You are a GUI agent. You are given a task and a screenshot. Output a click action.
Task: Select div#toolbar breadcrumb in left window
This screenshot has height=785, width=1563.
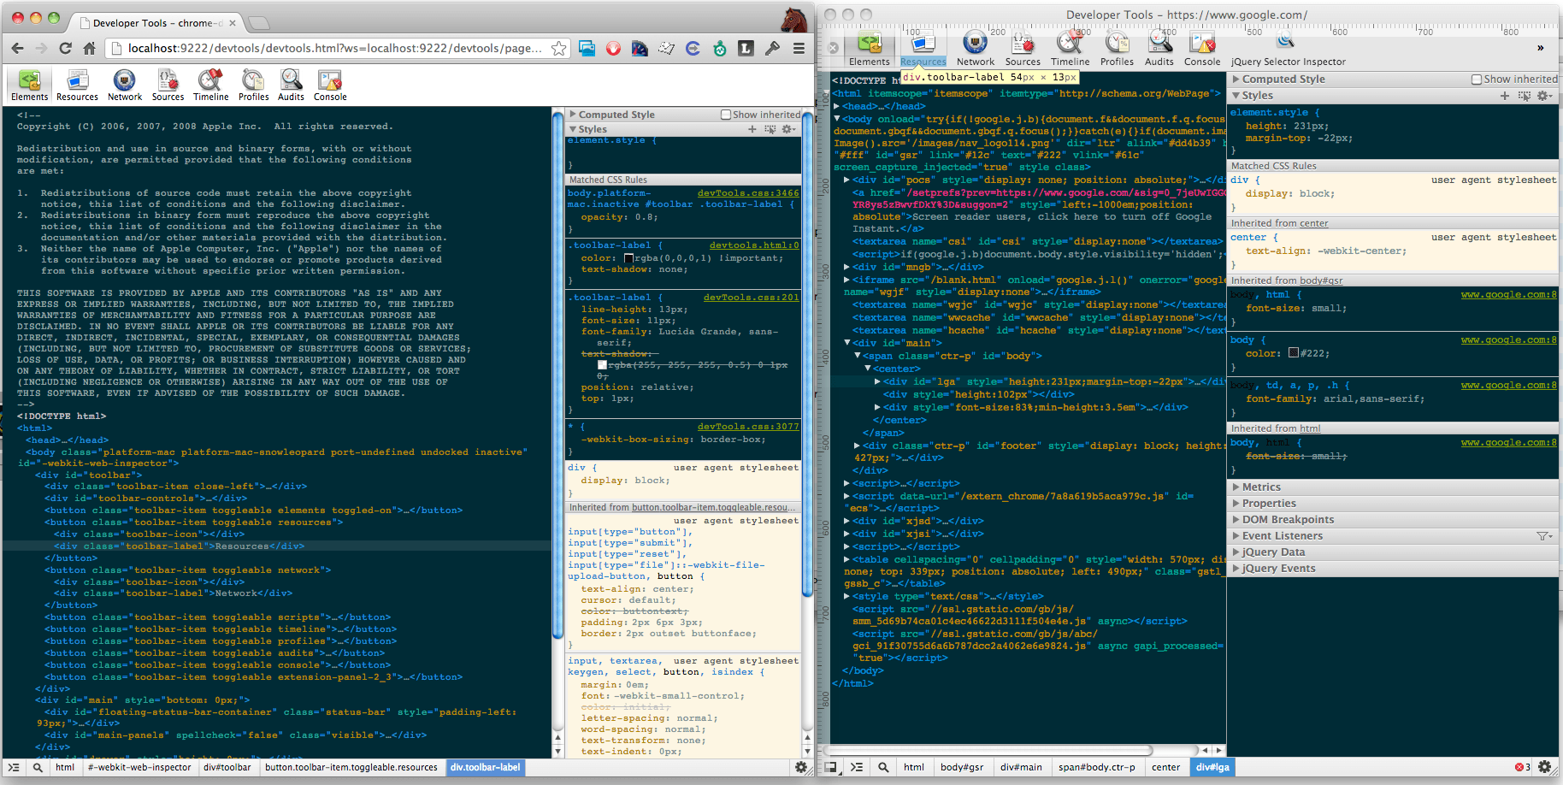[x=227, y=767]
